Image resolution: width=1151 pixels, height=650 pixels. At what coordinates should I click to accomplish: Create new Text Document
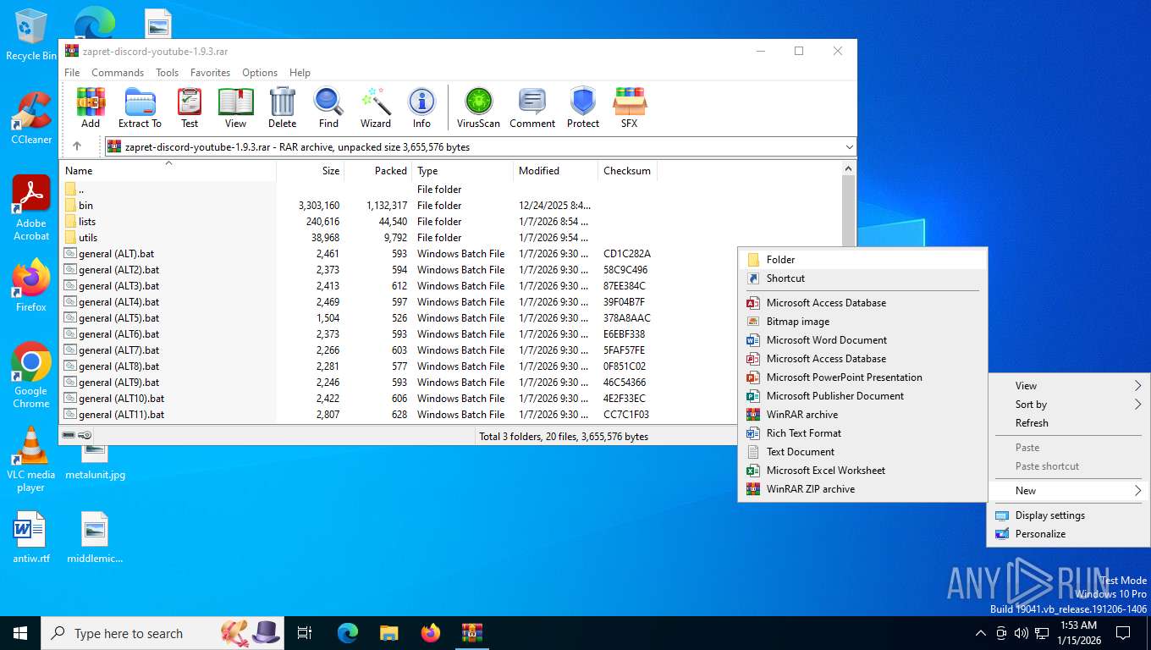[862, 452]
